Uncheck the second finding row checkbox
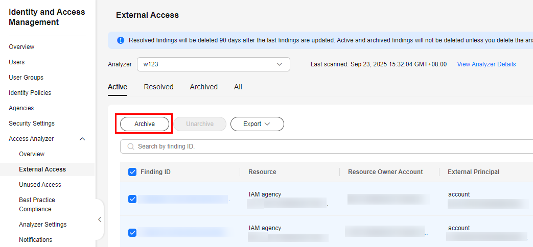 [132, 233]
